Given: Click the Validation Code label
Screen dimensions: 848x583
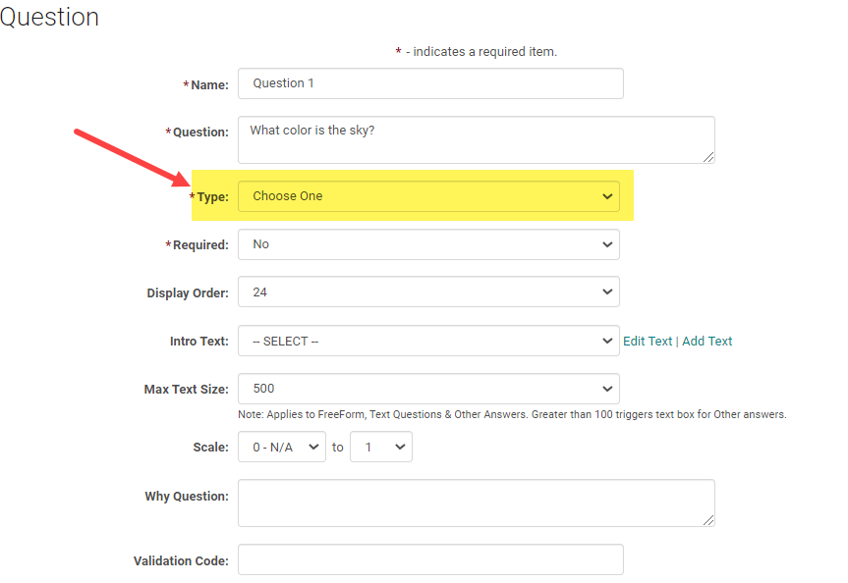Looking at the screenshot, I should tap(181, 561).
